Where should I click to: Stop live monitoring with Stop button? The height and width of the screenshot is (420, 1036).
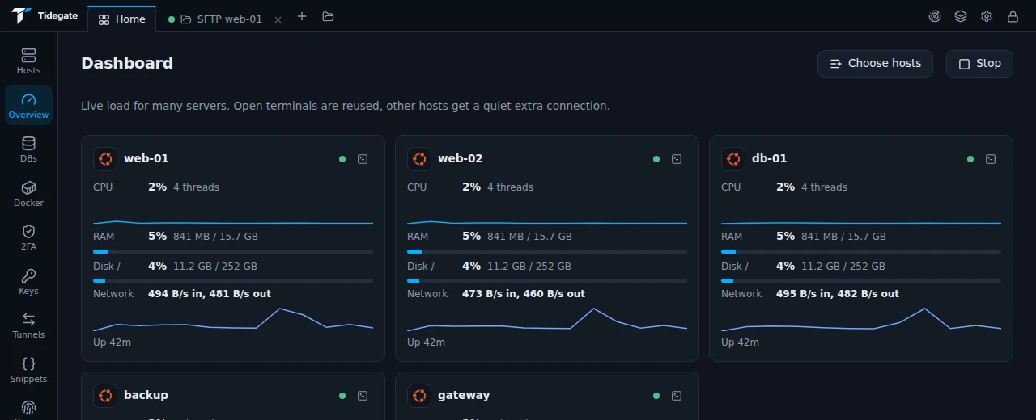coord(979,64)
